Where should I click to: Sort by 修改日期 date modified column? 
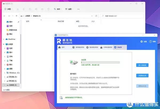coord(61,21)
